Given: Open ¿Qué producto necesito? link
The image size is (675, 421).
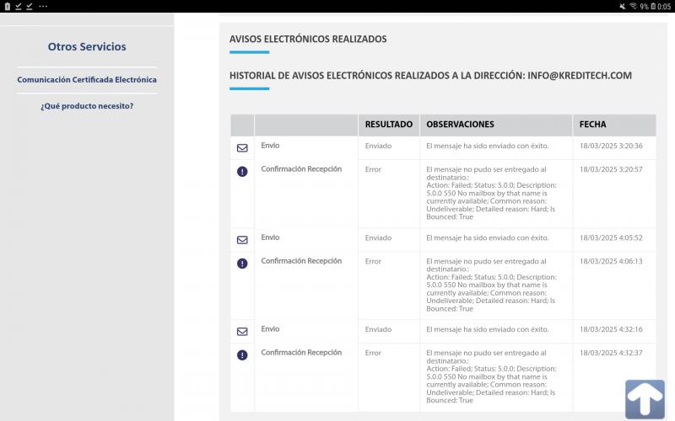Looking at the screenshot, I should click(x=87, y=106).
